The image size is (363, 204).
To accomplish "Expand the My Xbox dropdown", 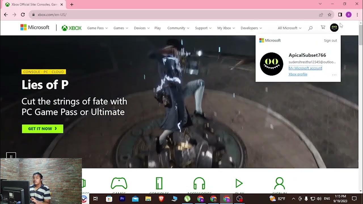I will tap(226, 28).
